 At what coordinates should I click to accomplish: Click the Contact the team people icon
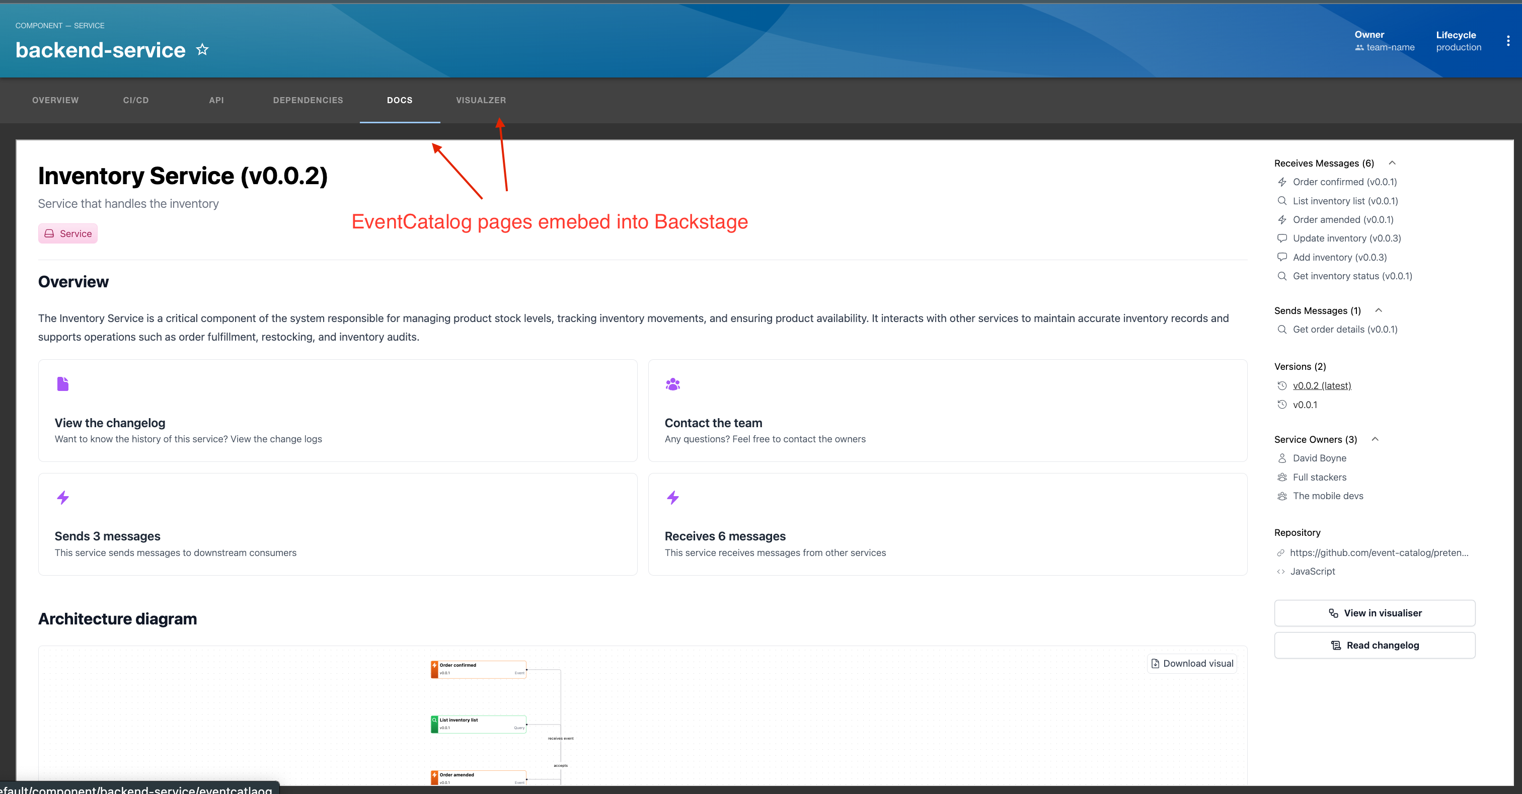[672, 384]
